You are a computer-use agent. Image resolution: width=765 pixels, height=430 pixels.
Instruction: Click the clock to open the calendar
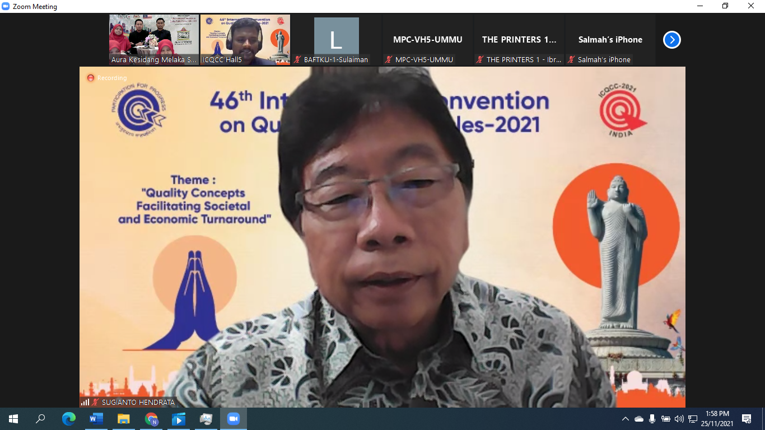pyautogui.click(x=717, y=418)
